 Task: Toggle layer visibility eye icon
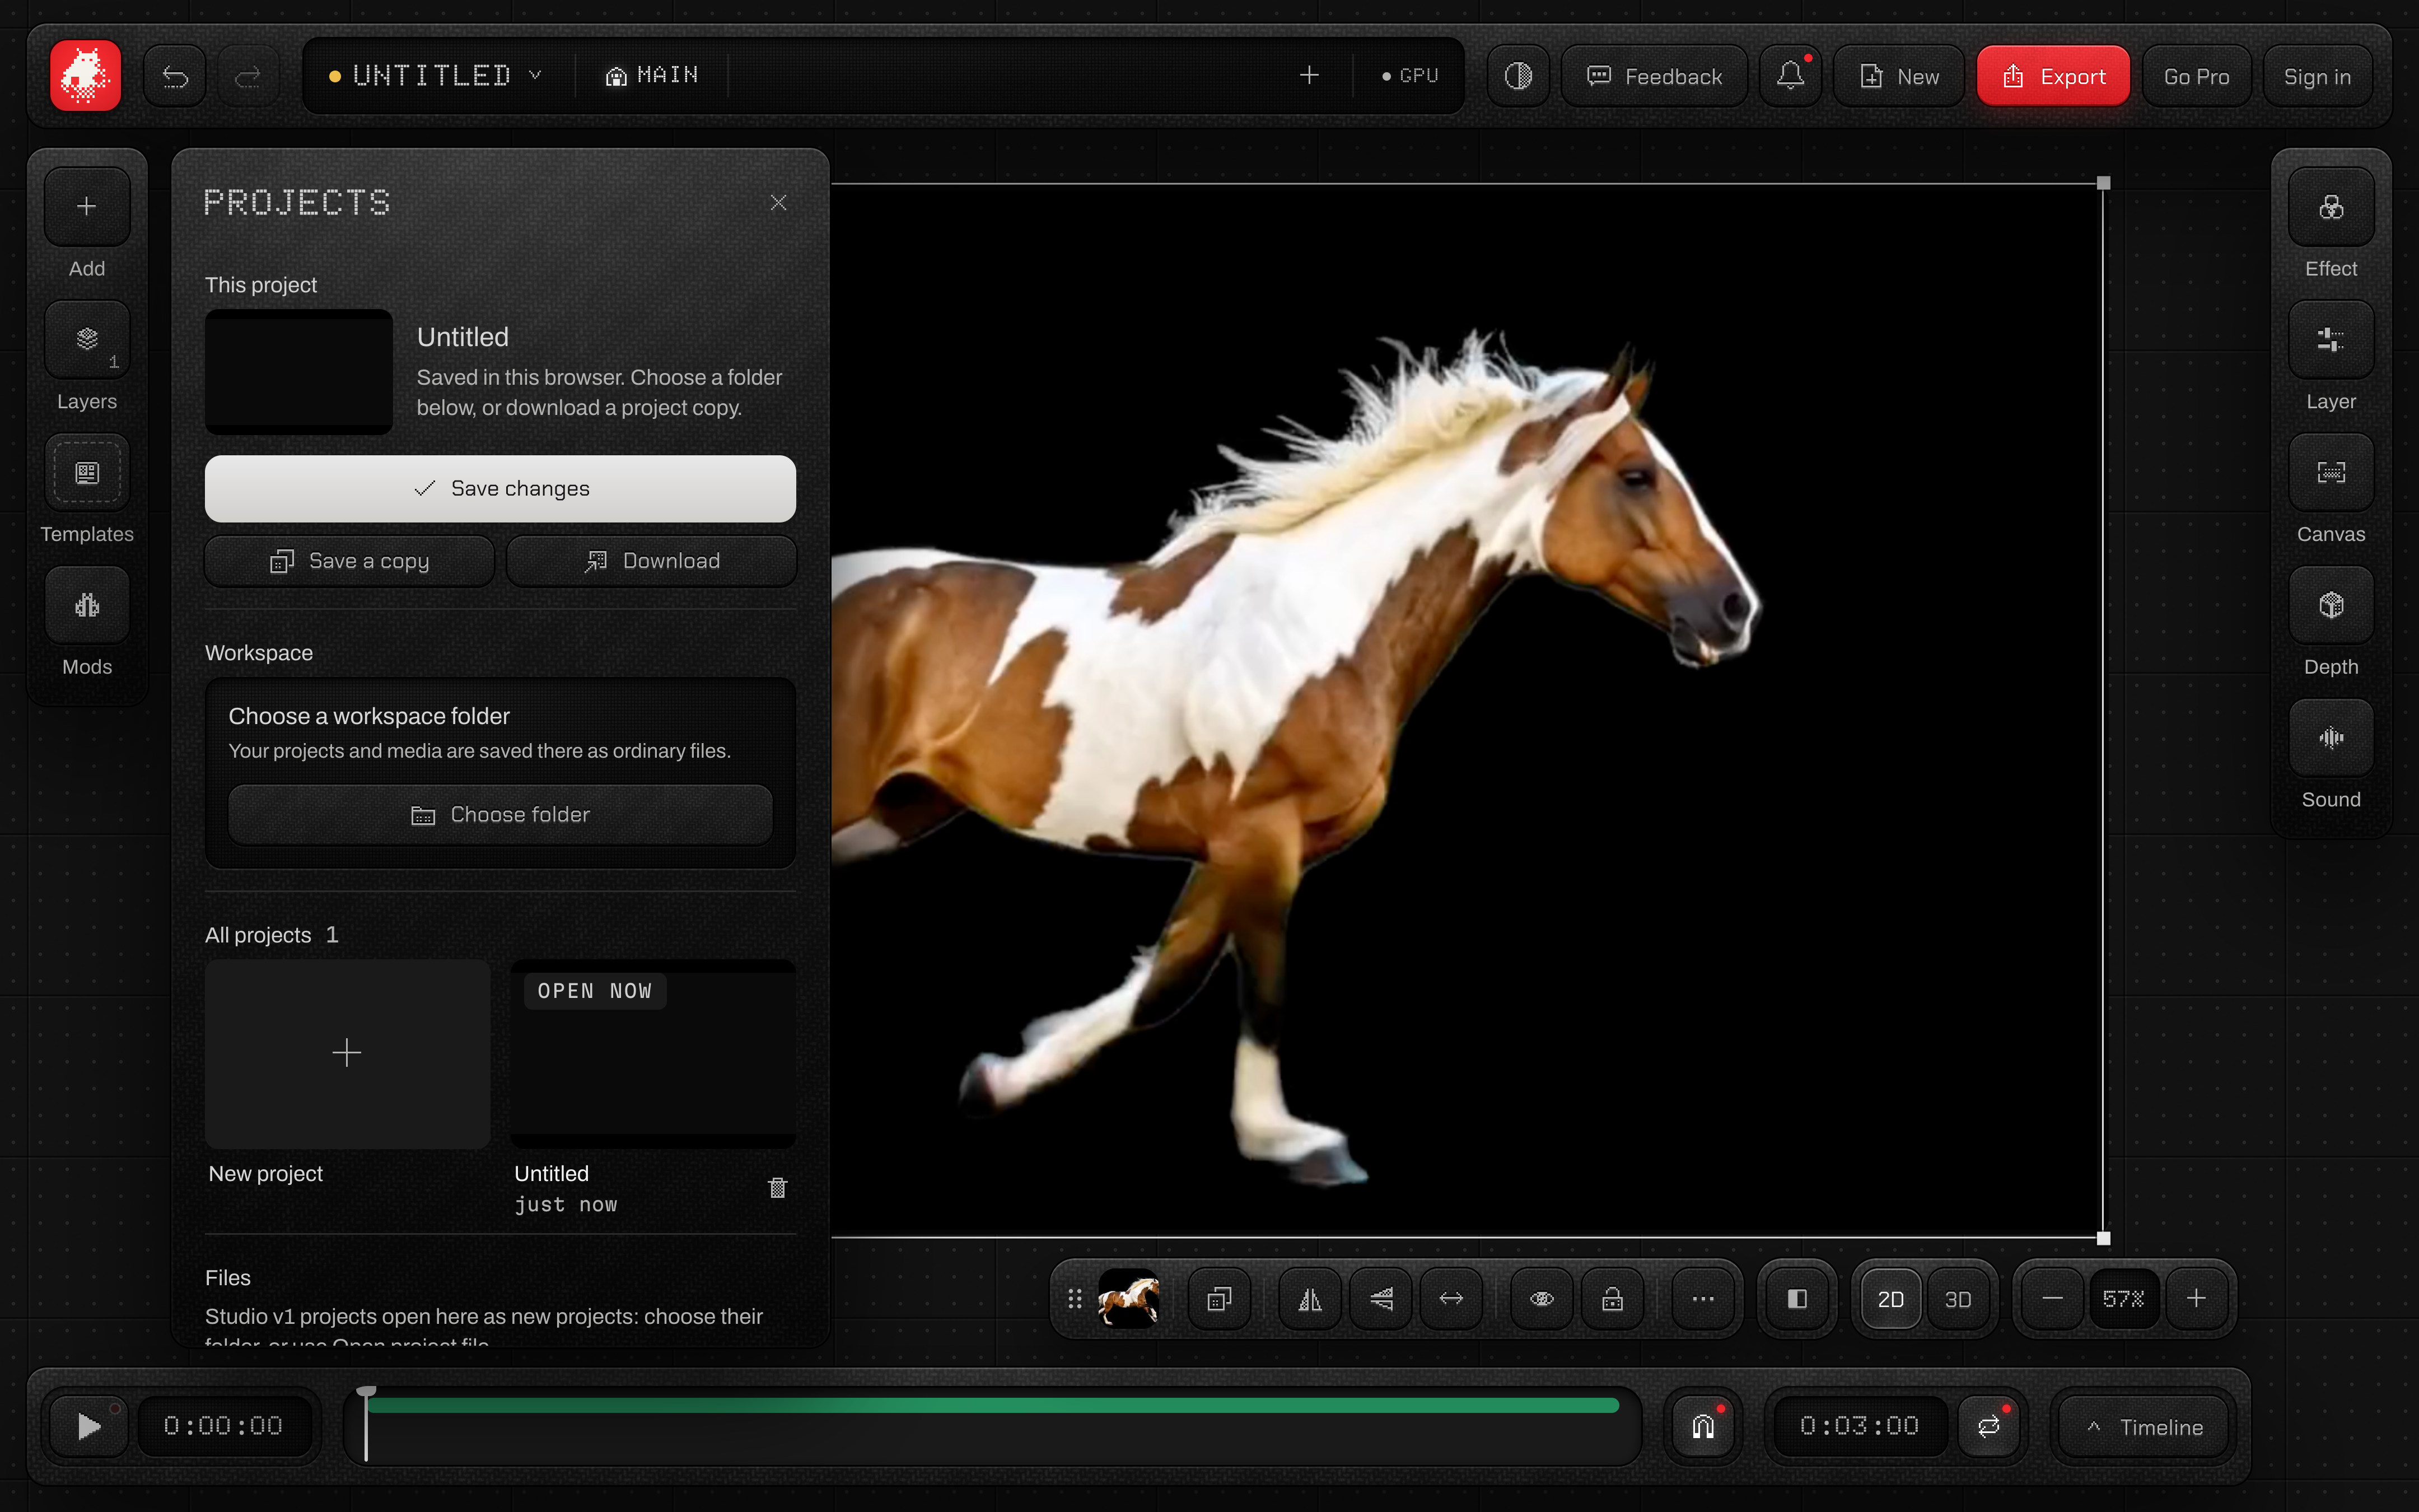click(x=1542, y=1299)
